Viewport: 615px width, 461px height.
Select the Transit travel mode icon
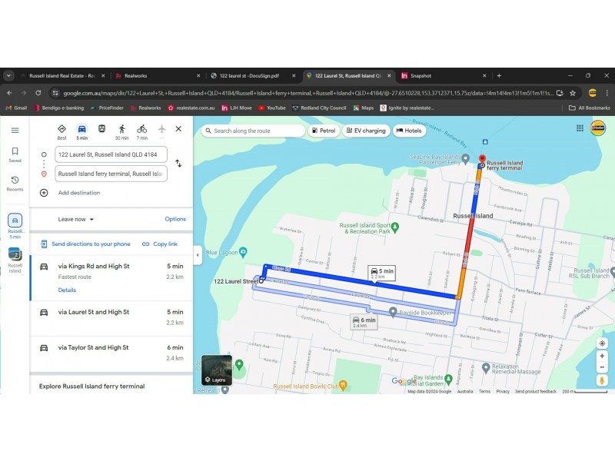(x=101, y=129)
